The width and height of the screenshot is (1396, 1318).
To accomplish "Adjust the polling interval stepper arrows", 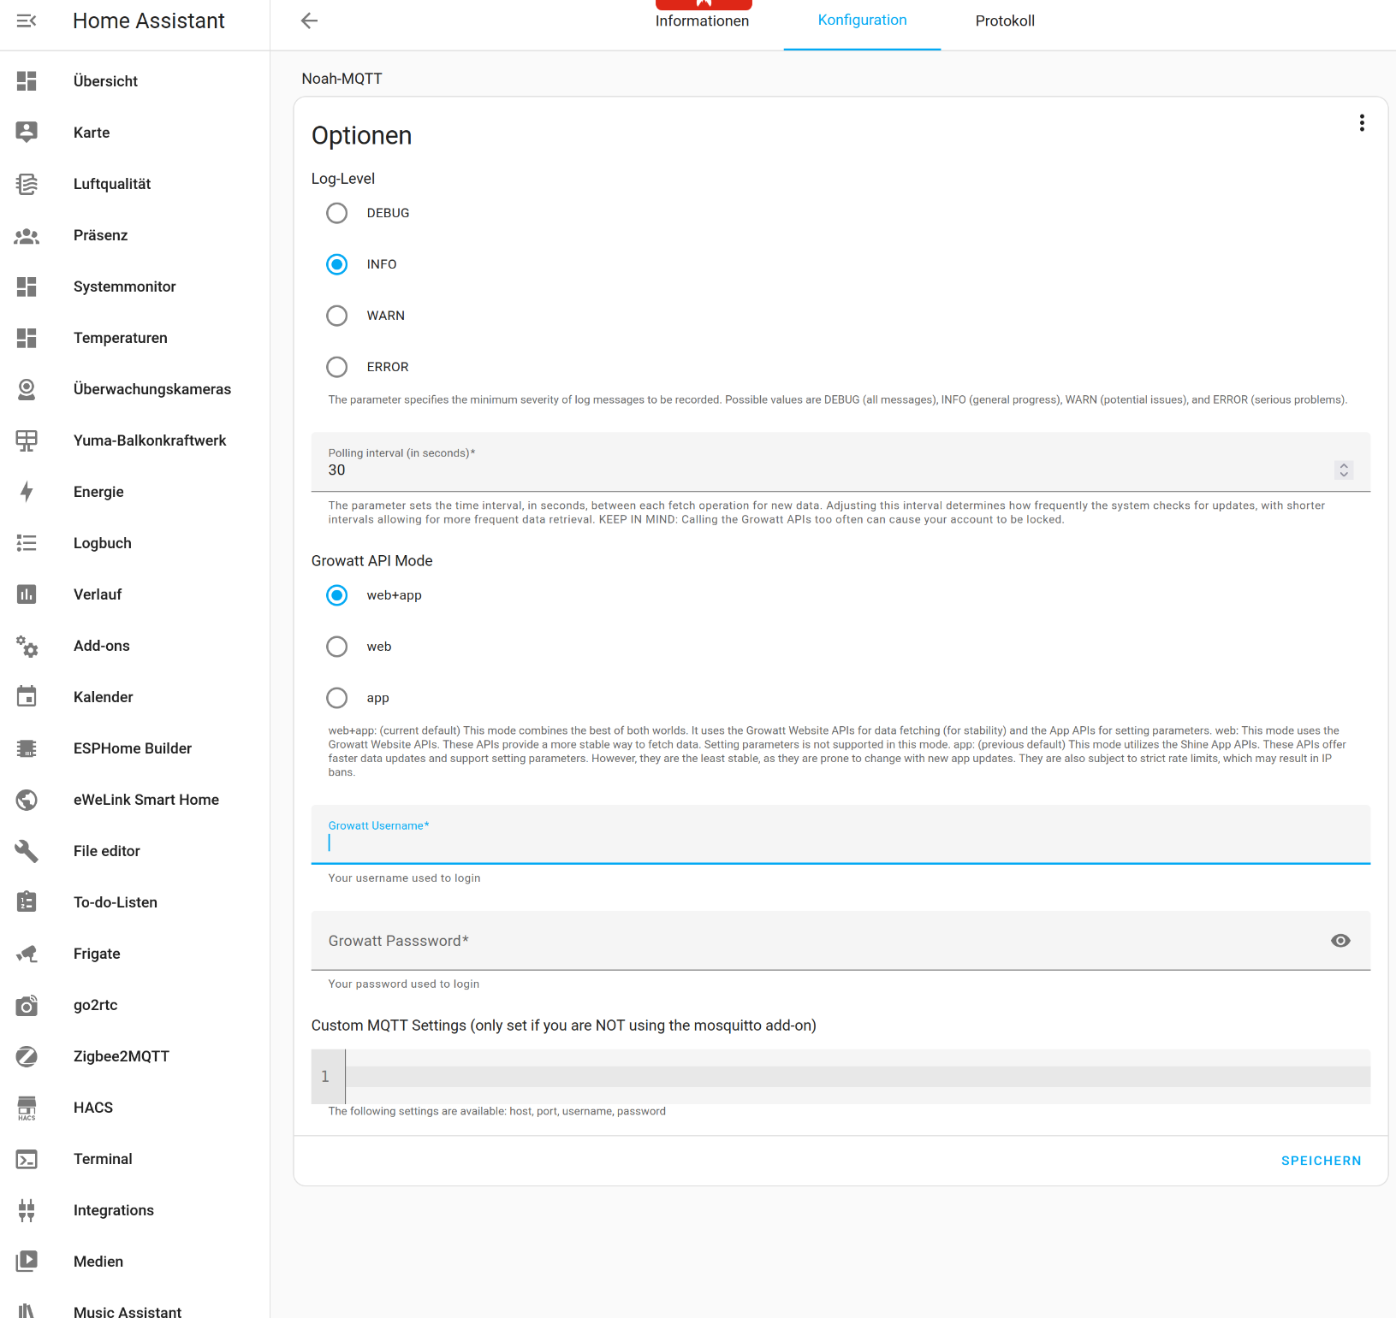I will [x=1344, y=470].
